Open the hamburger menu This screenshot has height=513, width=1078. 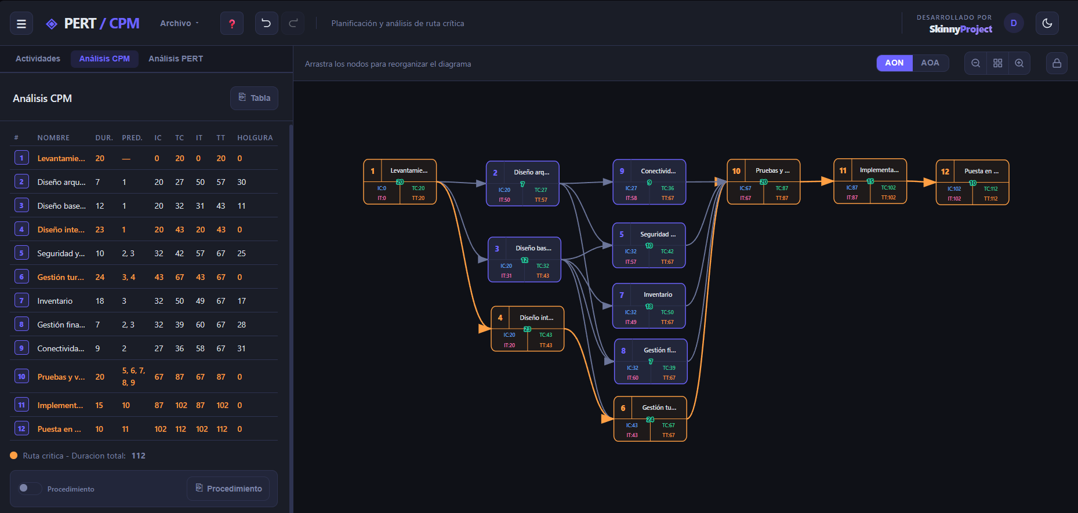click(x=21, y=24)
